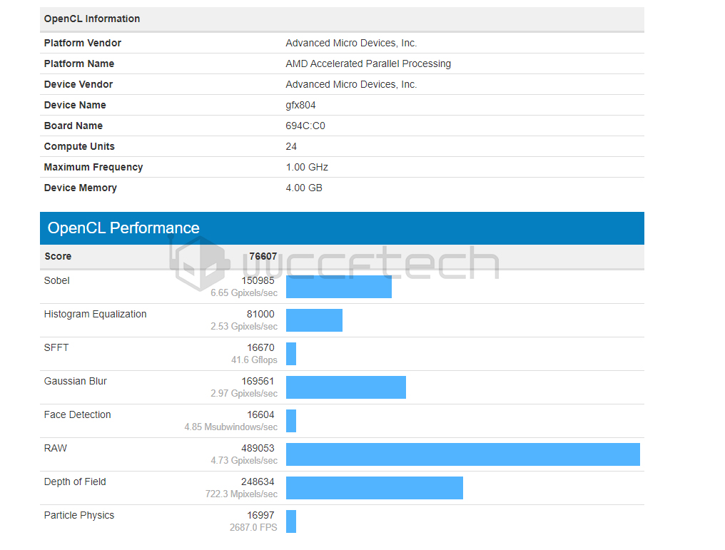Click the wccftech cube logo watermark

(200, 263)
